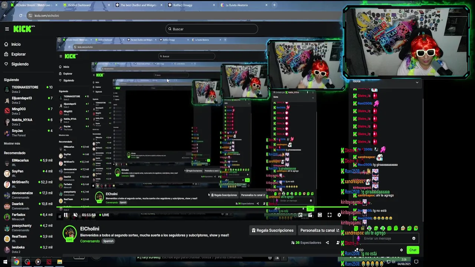Click the user icon beside share
Image resolution: width=475 pixels, height=267 pixels.
coord(338,243)
